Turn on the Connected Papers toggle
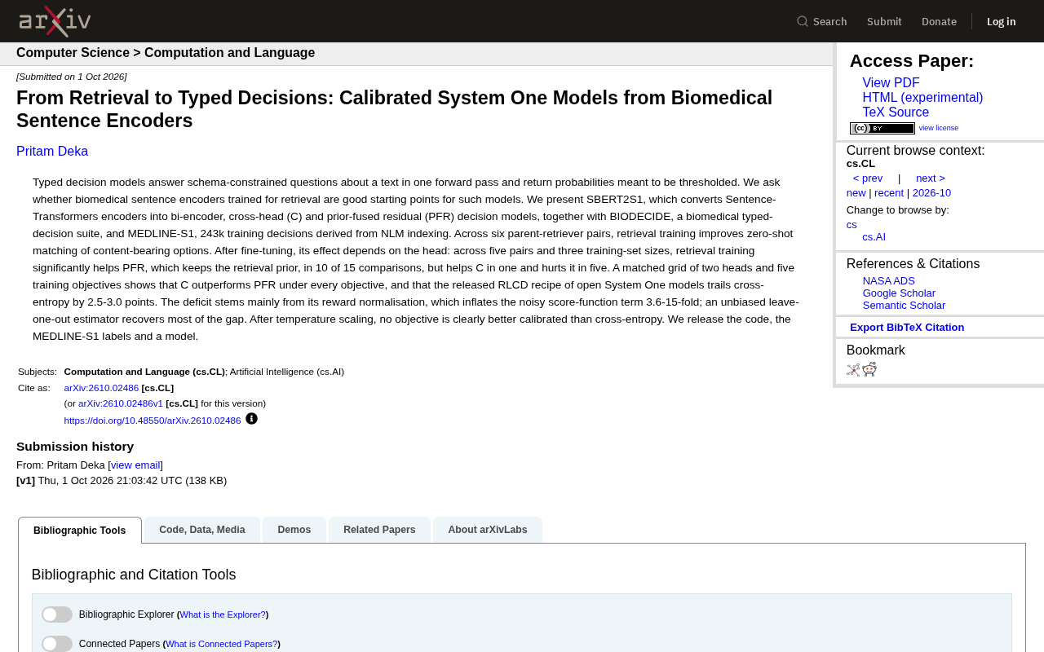This screenshot has height=652, width=1044. 57,644
